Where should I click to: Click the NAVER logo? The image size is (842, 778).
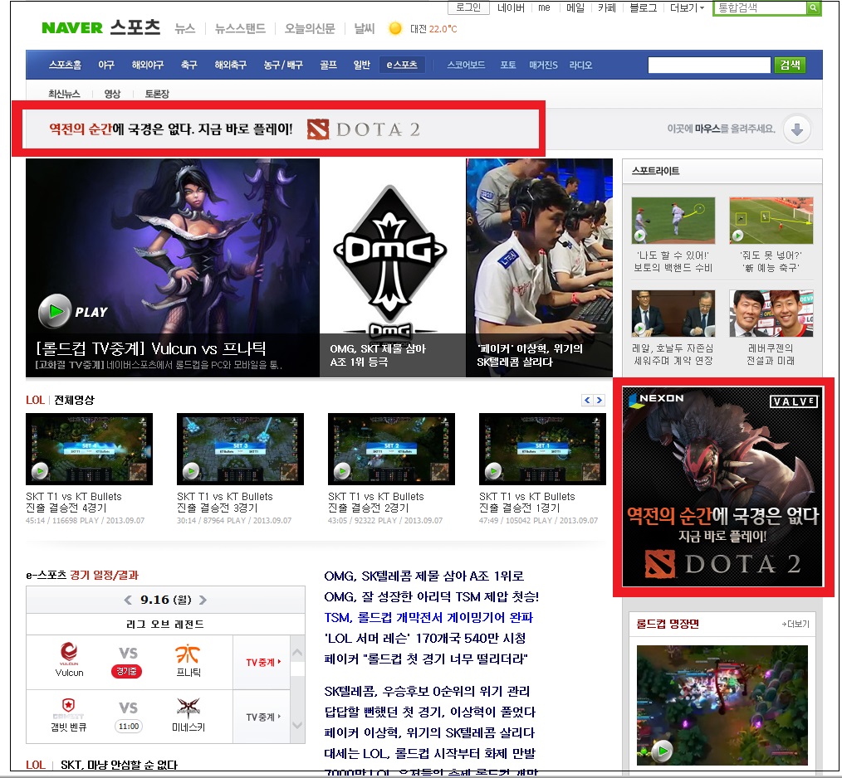coord(72,28)
